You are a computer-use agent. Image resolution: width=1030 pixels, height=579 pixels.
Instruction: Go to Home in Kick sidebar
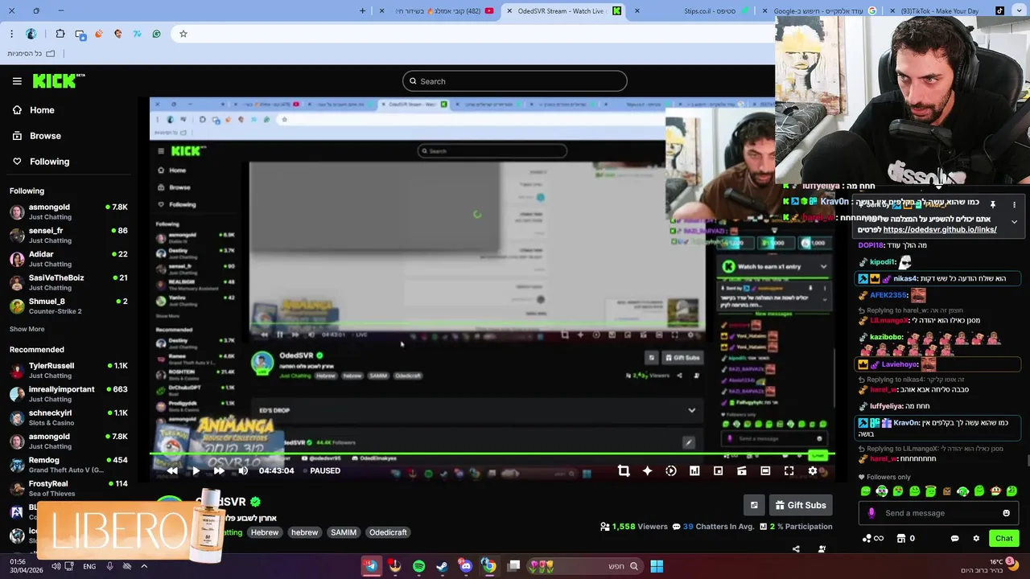[42, 110]
